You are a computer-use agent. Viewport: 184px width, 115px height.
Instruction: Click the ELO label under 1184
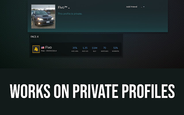95,51
